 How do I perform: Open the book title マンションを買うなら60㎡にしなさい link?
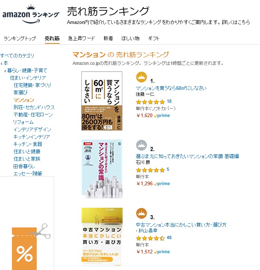[171, 88]
